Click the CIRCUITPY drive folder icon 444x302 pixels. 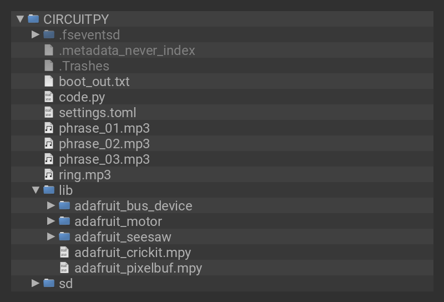point(33,19)
